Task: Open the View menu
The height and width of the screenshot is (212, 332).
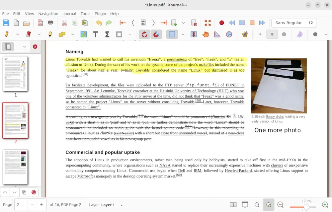Action: (x=30, y=14)
